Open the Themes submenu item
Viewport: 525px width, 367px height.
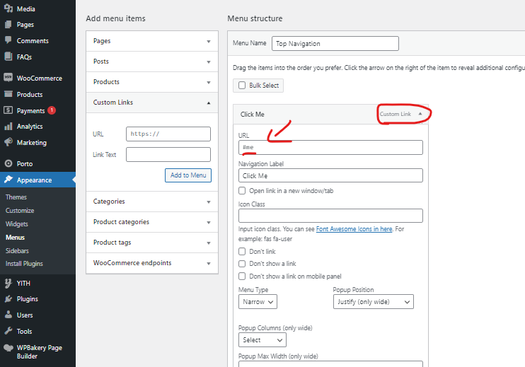coord(16,197)
